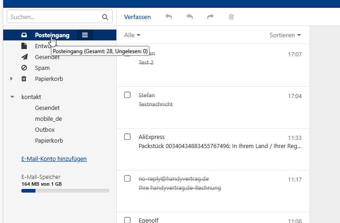Viewport: 340px width, 223px height.
Task: Select the AliExpress email checkbox
Action: (128, 137)
